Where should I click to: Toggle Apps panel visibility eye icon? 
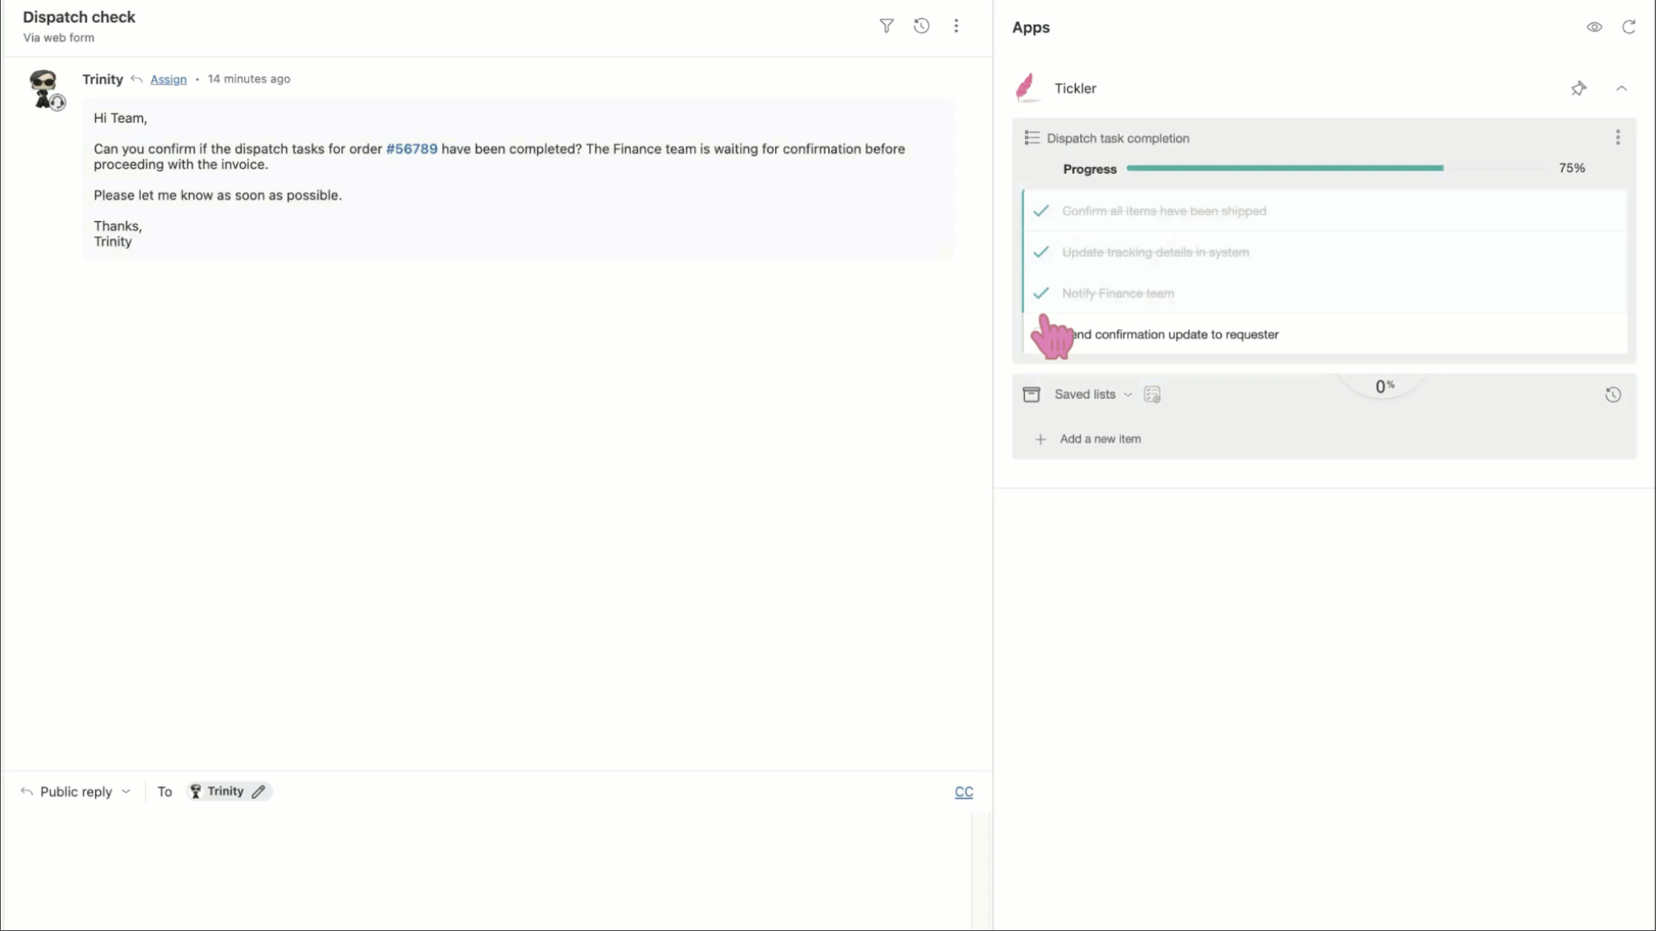pos(1594,27)
